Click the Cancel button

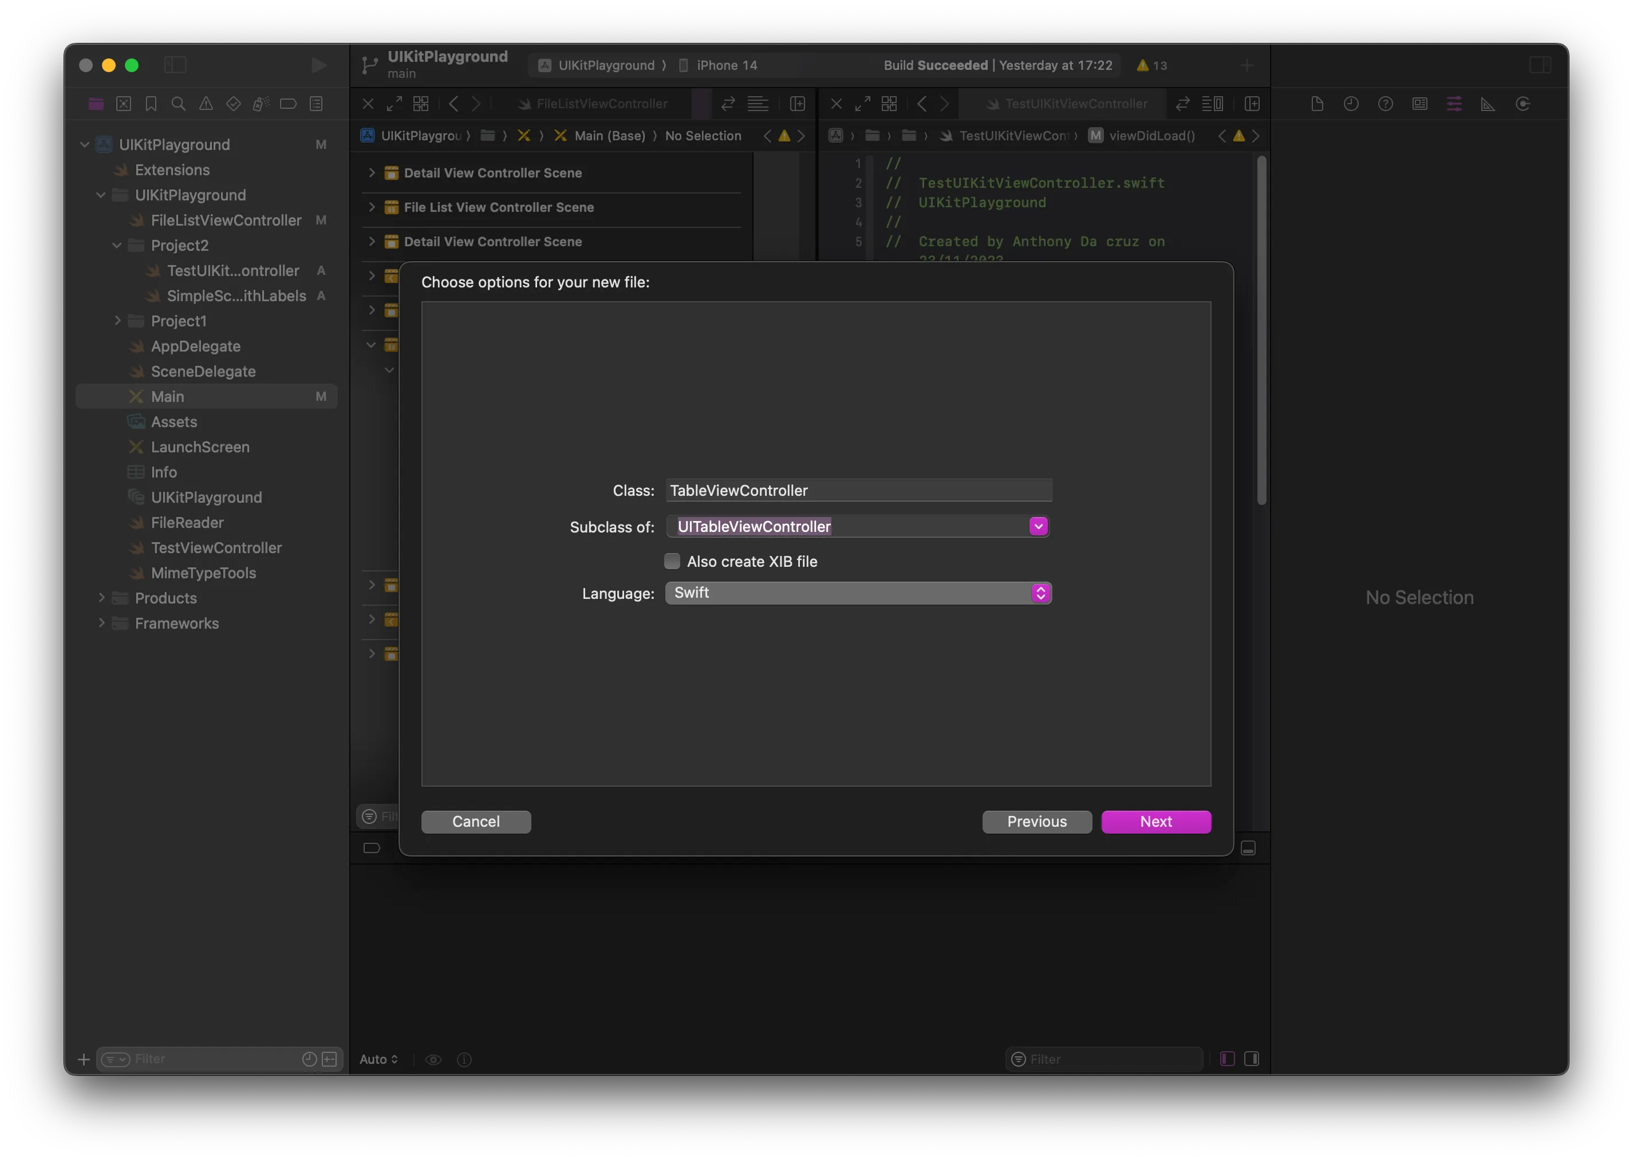click(x=476, y=822)
